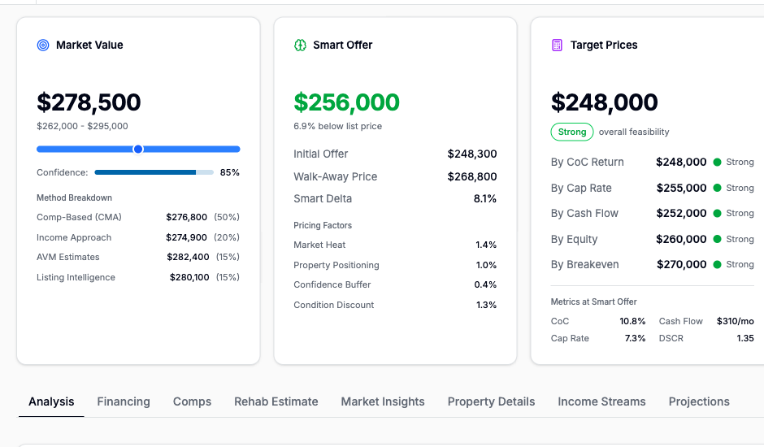Switch to the Financing tab

click(124, 401)
